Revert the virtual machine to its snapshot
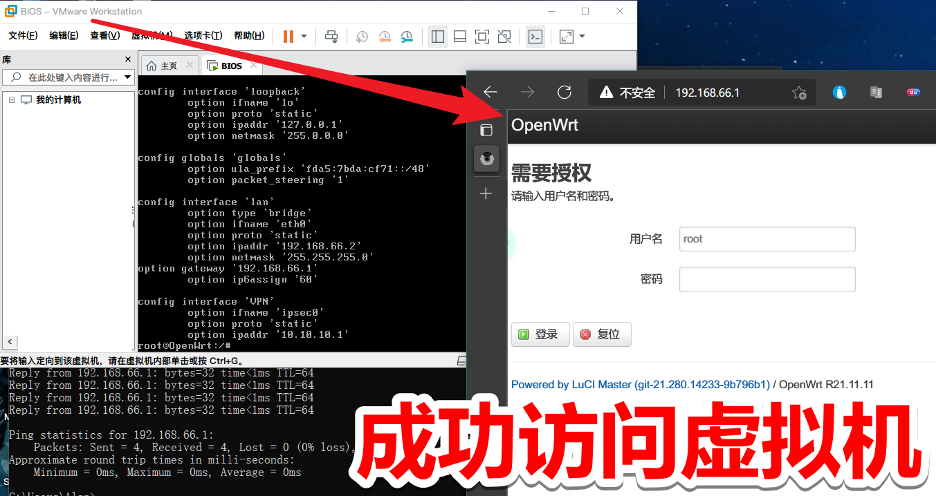The image size is (936, 496). [385, 37]
